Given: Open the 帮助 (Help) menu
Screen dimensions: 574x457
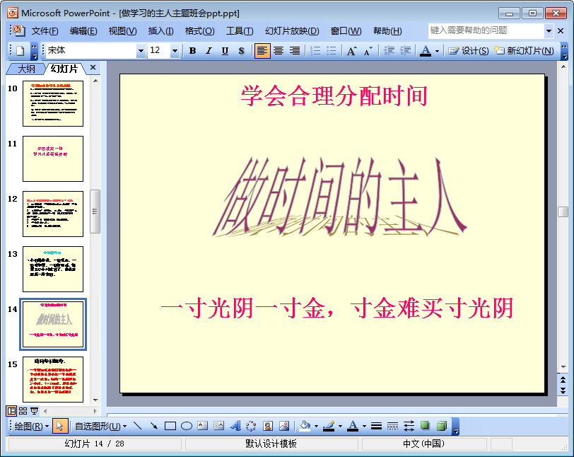Looking at the screenshot, I should coord(387,31).
